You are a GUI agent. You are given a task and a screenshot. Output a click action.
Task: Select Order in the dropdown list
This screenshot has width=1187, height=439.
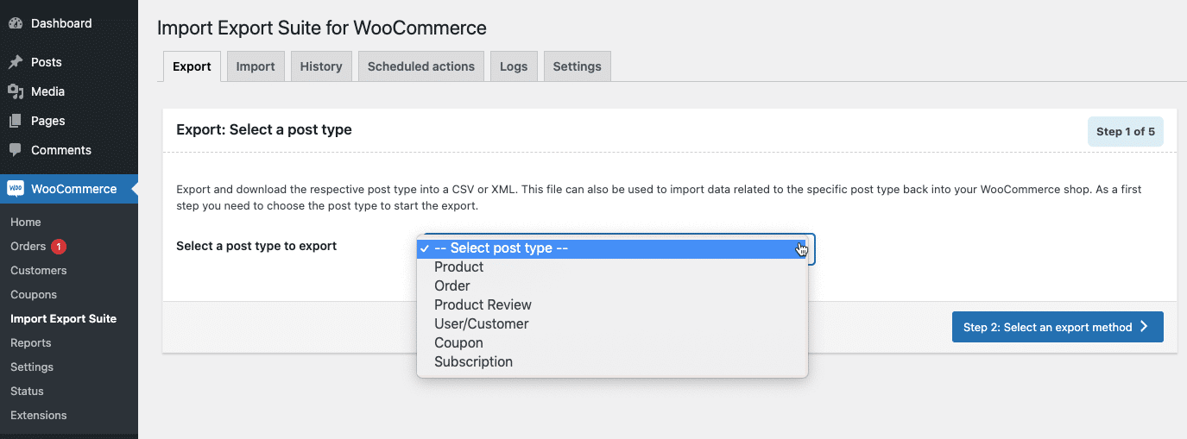click(x=451, y=286)
